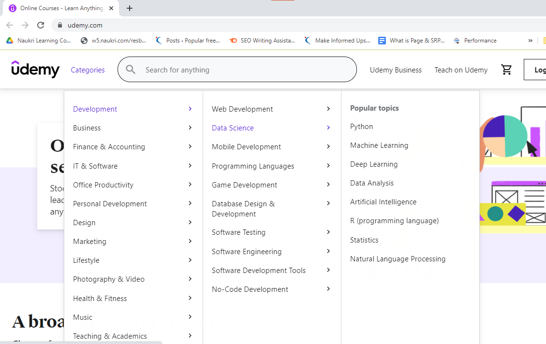Open the shopping cart icon

tap(506, 70)
